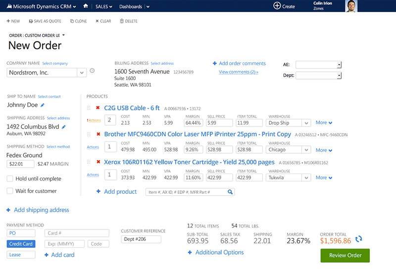
Task: Check Hold until complete
Action: 10,179
